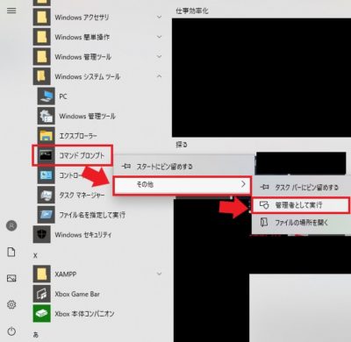Viewport: 351px width, 342px height.
Task: Open the Xbox Game Bar icon
Action: pos(41,294)
